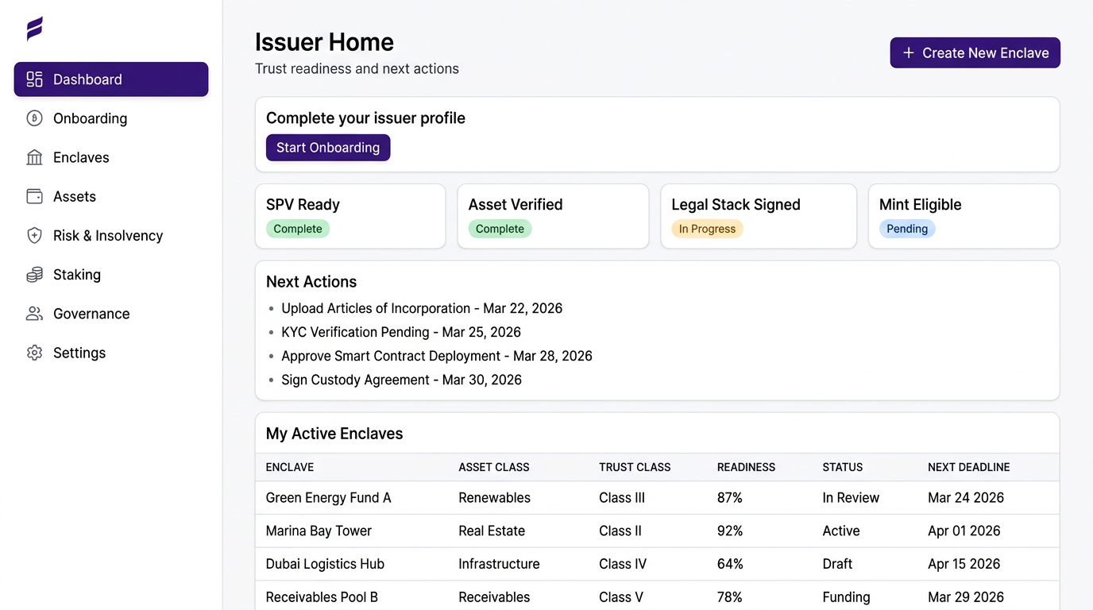Open Onboarding via its sidebar icon
Viewport: 1093px width, 610px height.
point(34,118)
